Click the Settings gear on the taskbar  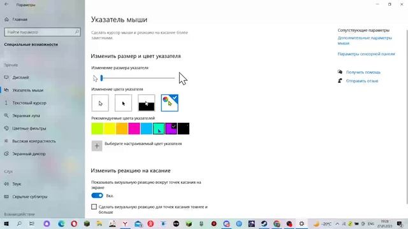[x=302, y=223]
